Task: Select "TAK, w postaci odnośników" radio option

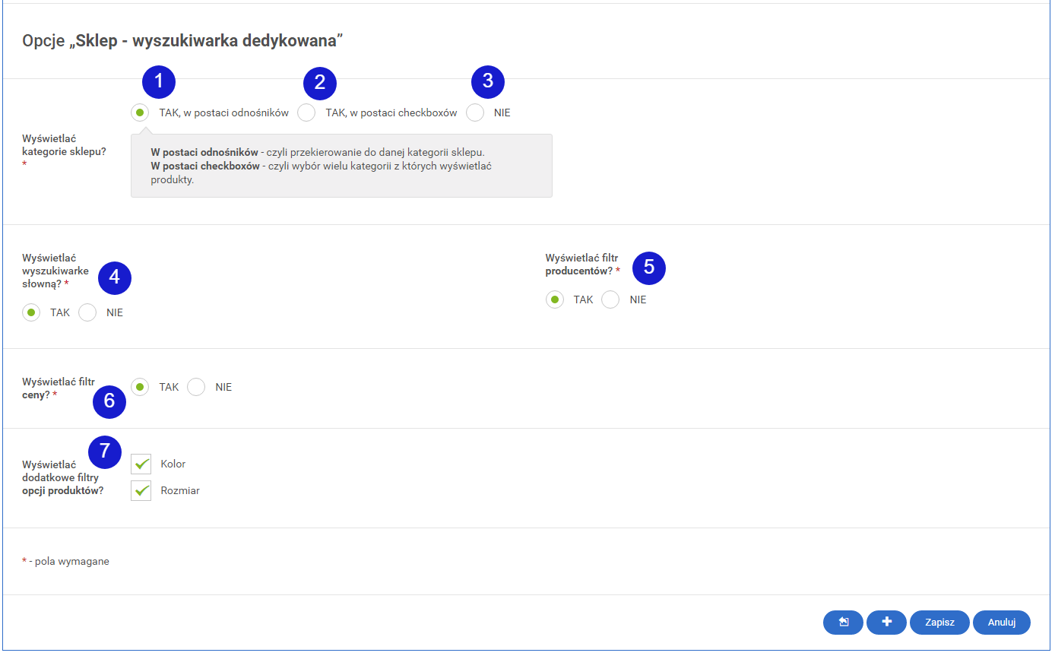Action: click(140, 113)
